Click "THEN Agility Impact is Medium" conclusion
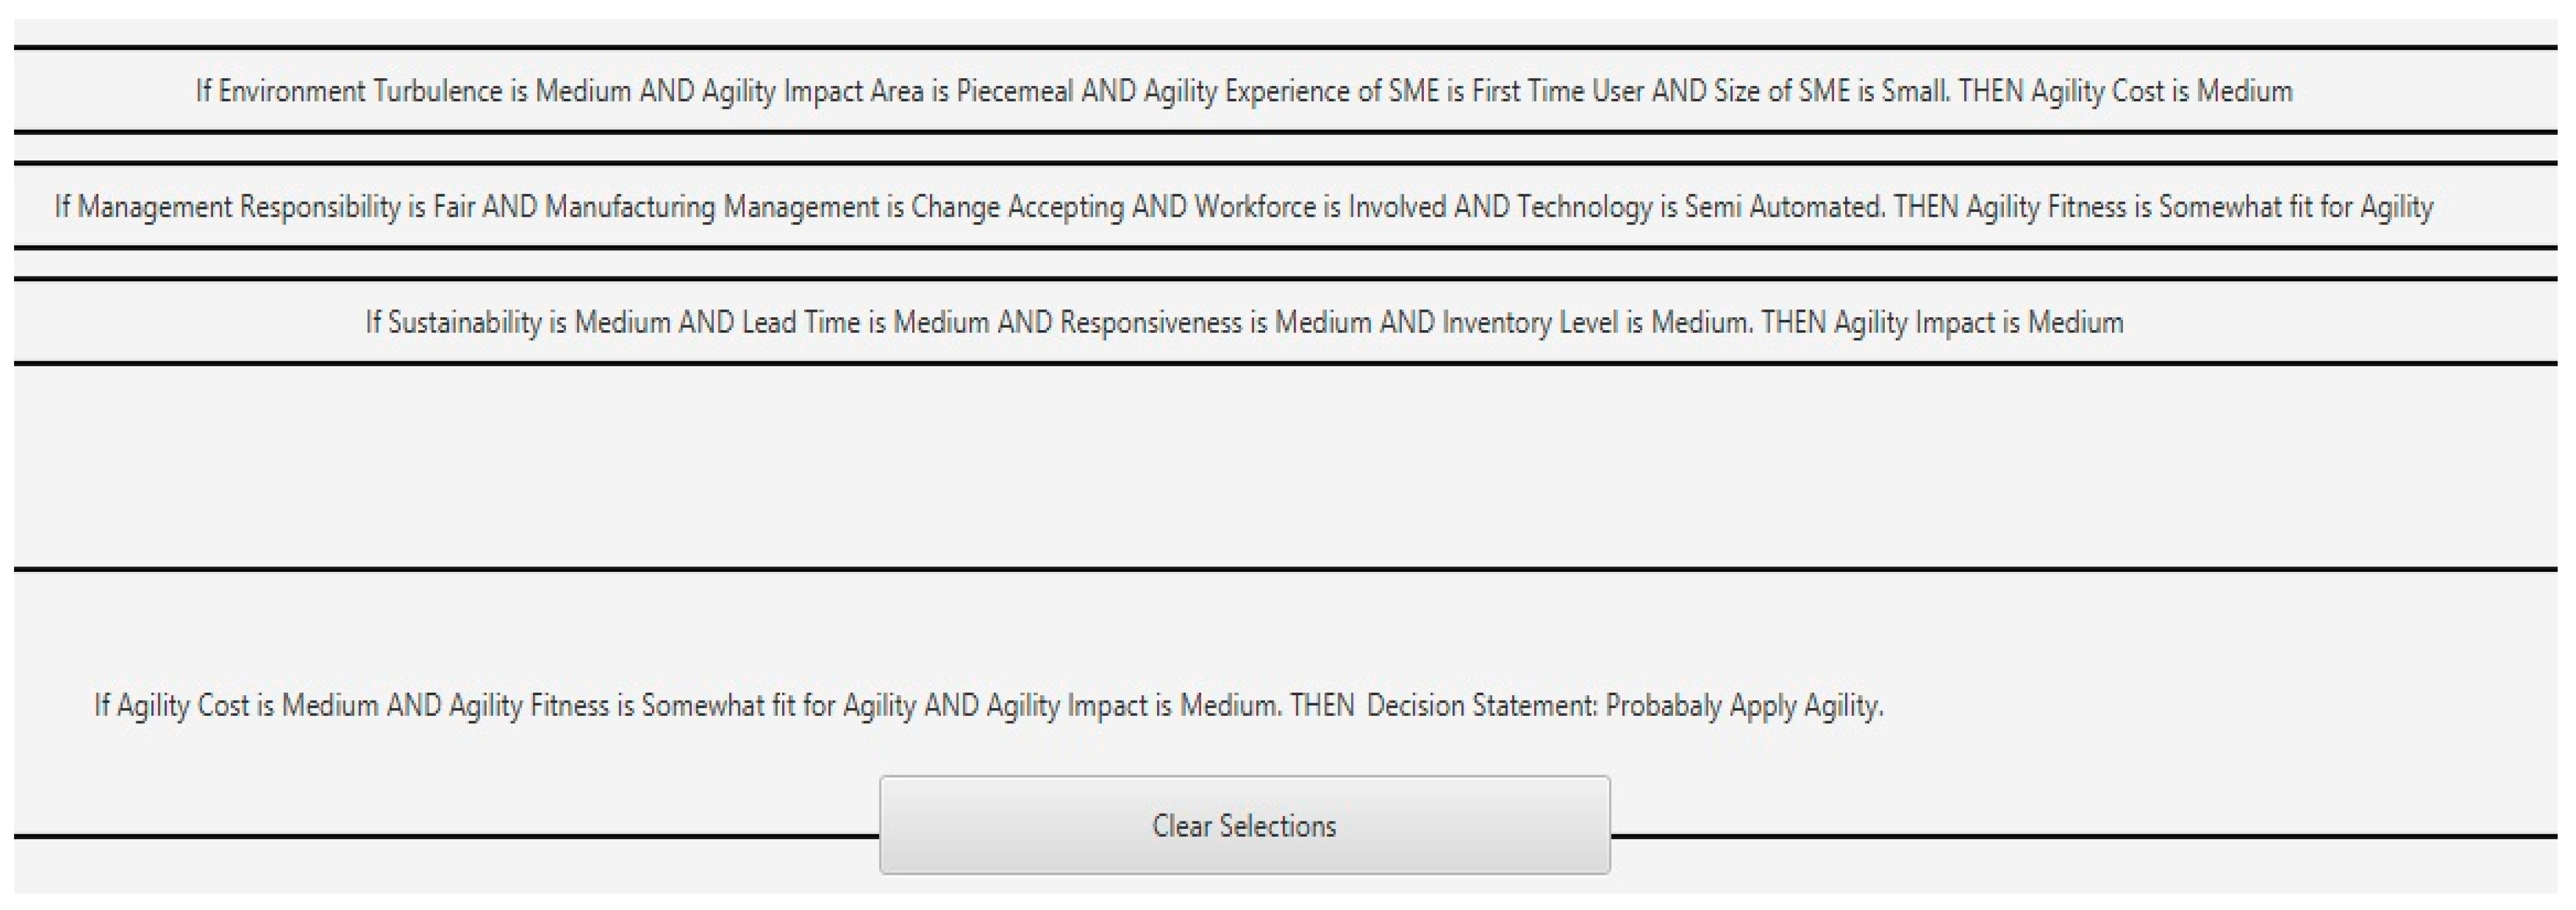 [x=1942, y=322]
